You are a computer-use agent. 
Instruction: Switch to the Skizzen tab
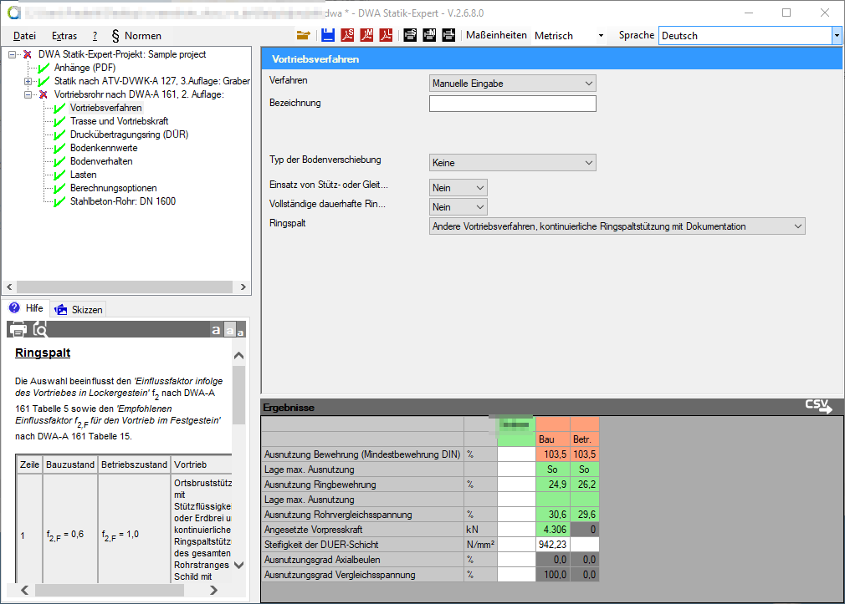(x=79, y=309)
